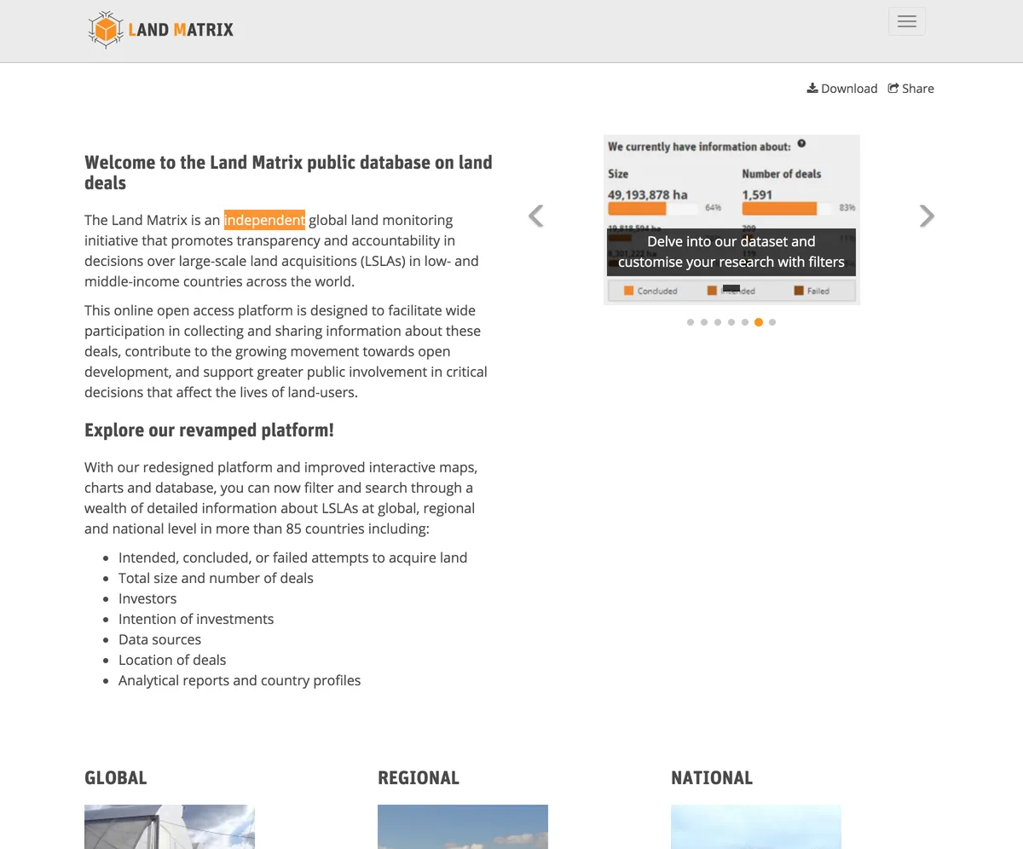
Task: Click 'Total size and number of deals' item
Action: (x=216, y=578)
